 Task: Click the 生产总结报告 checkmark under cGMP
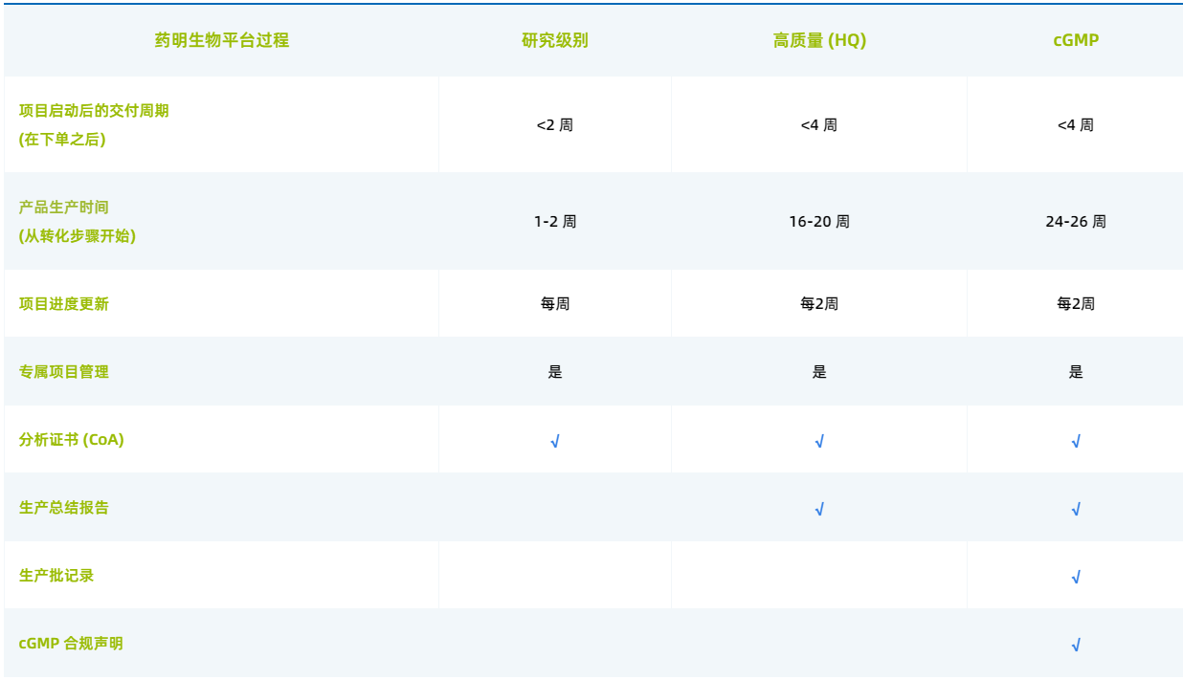1076,509
